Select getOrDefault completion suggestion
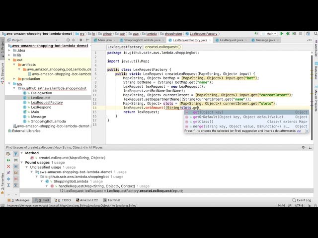 246,117
